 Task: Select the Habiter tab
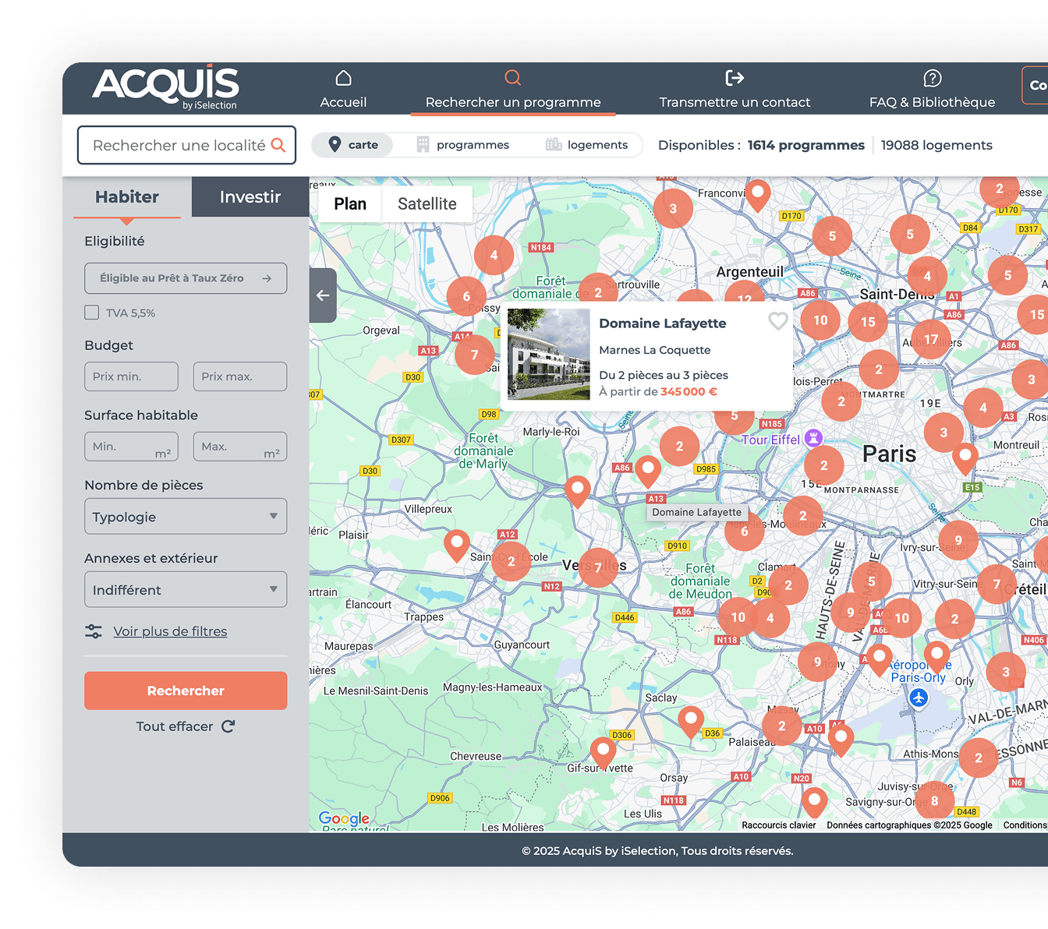[x=127, y=197]
